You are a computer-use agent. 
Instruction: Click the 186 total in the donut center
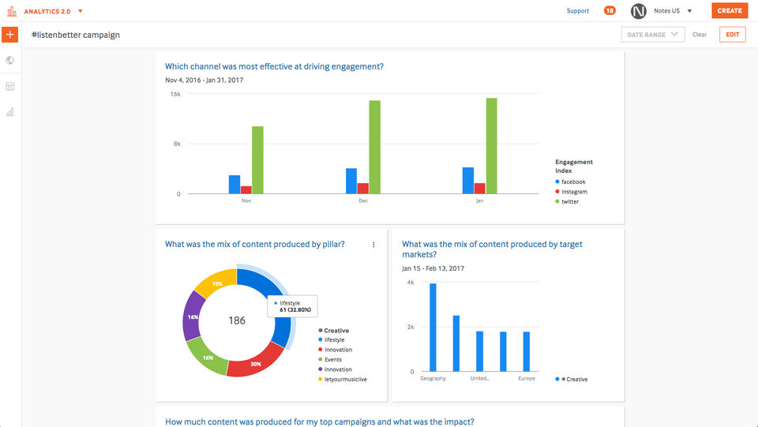coord(237,320)
